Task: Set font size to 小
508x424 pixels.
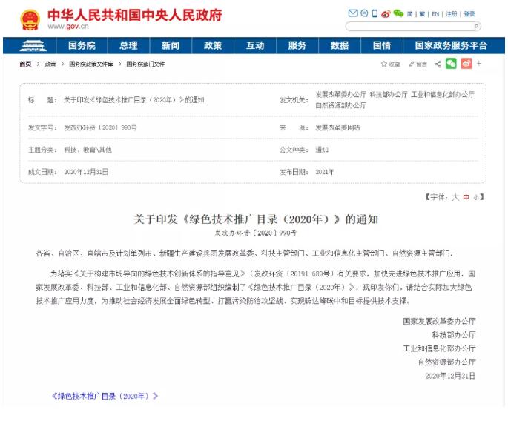Action: 475,197
